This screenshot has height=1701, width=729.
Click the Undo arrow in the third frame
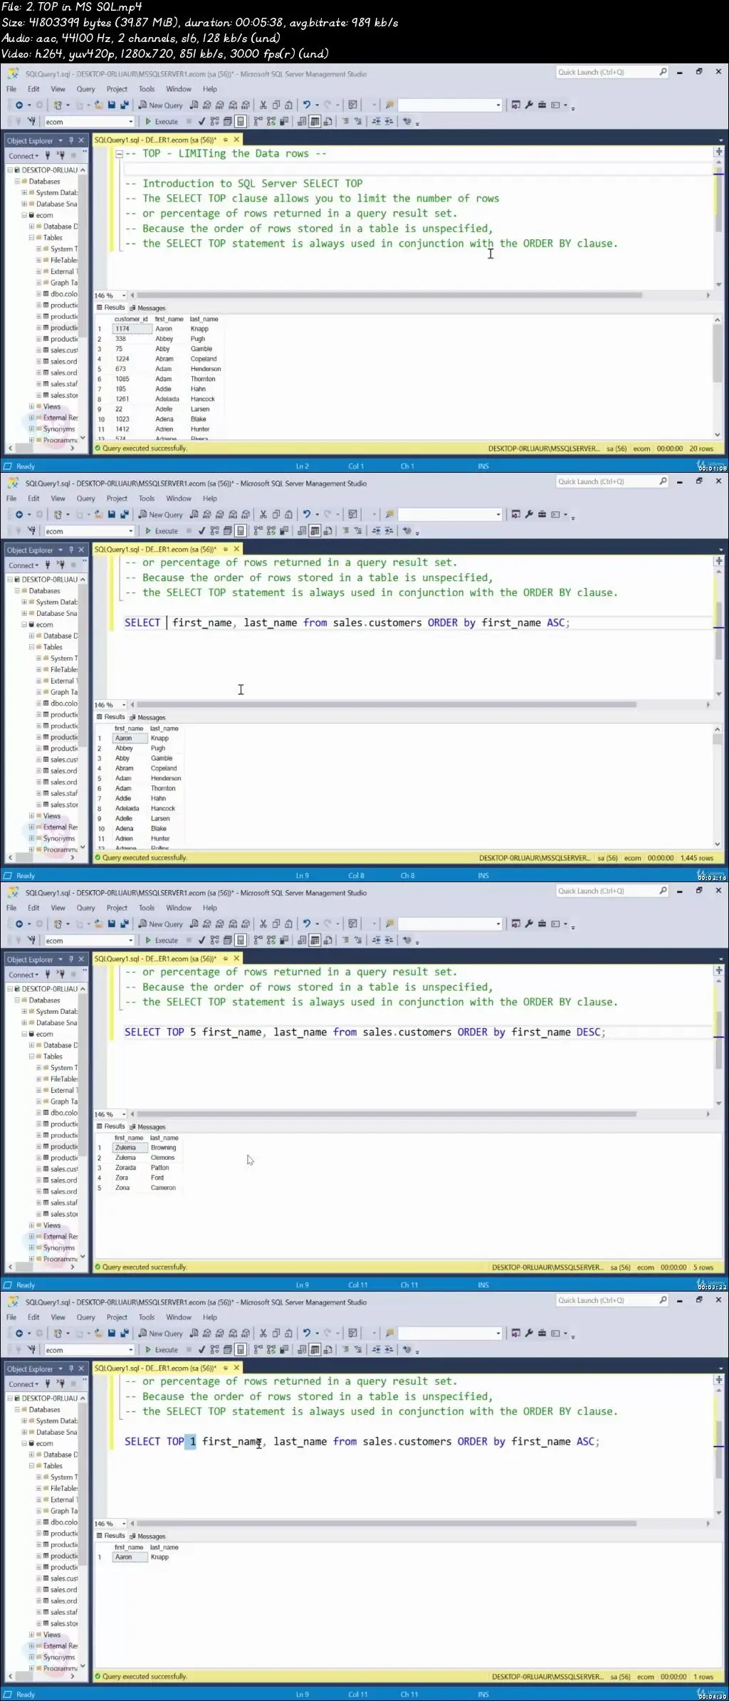click(306, 924)
